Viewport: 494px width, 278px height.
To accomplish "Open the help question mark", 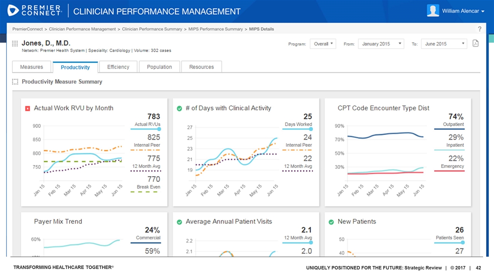I will point(480,29).
